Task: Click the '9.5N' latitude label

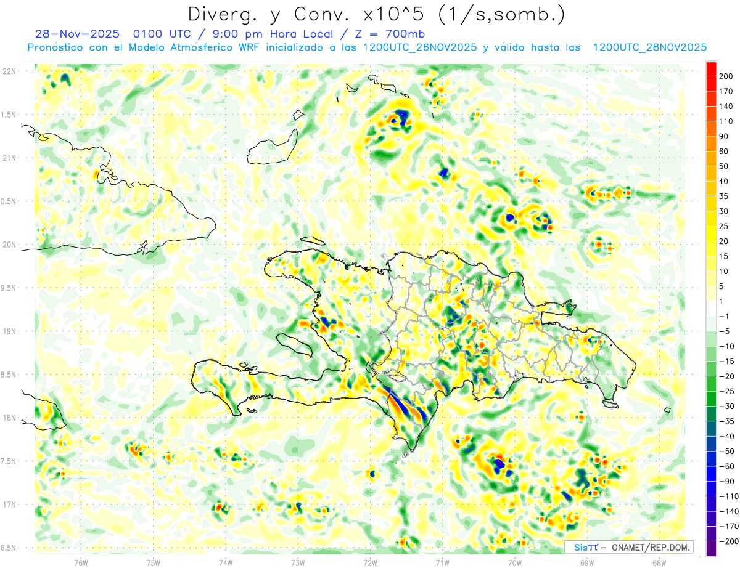Action: click(x=9, y=288)
